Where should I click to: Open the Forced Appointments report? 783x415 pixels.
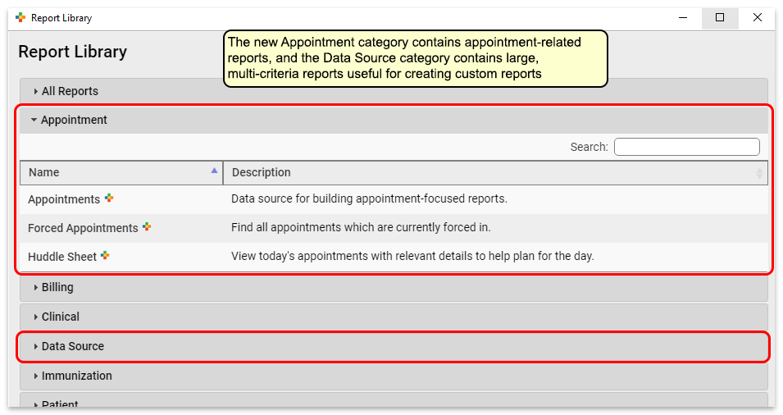coord(83,228)
